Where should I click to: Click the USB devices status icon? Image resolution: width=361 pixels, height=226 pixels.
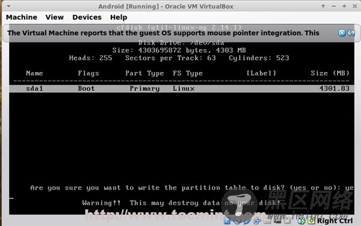pos(247,221)
